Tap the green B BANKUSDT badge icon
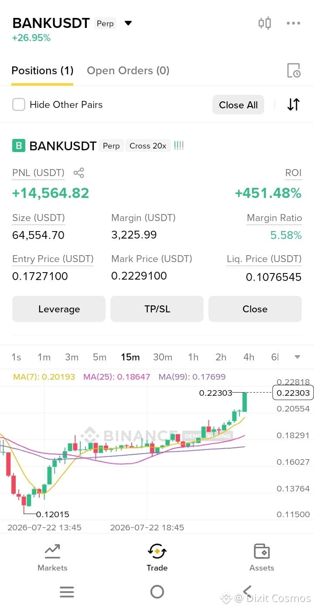 click(x=19, y=146)
